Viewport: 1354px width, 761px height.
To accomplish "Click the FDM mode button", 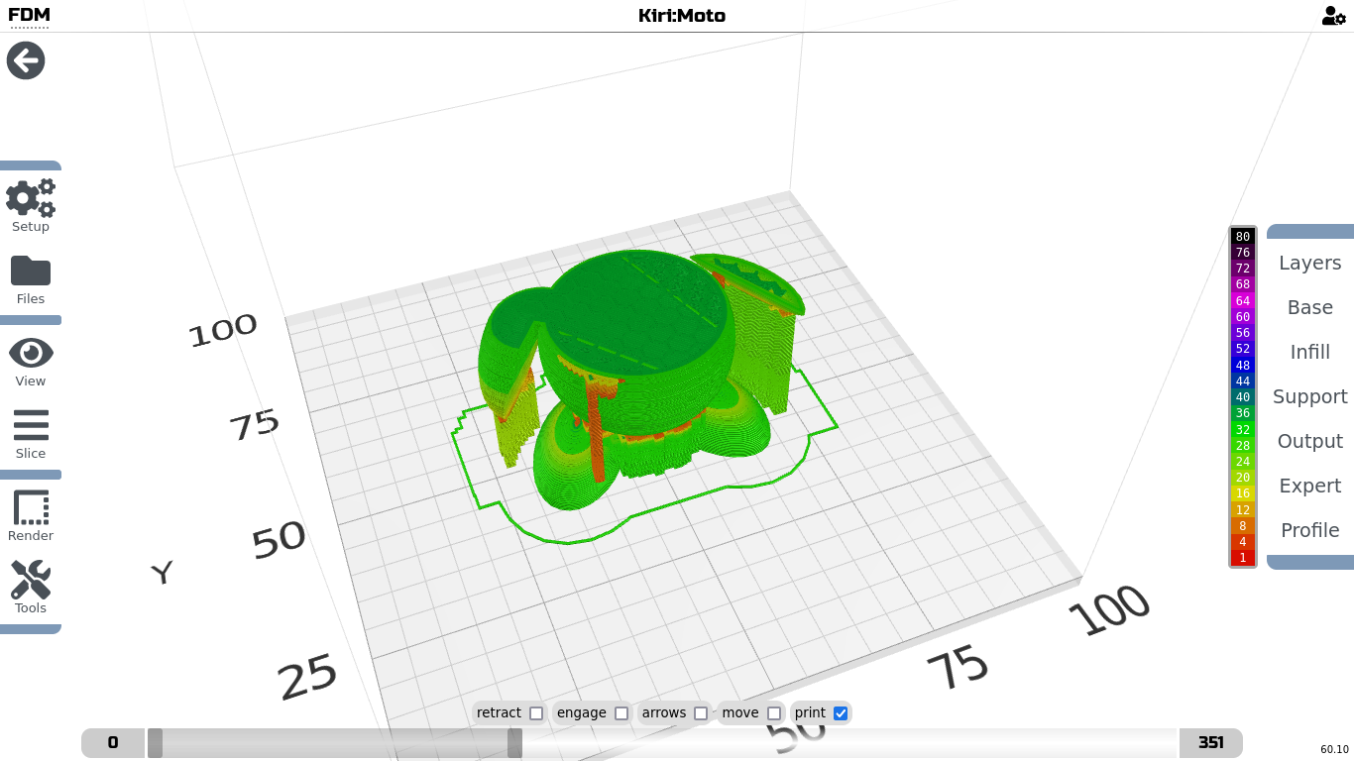I will pos(29,16).
